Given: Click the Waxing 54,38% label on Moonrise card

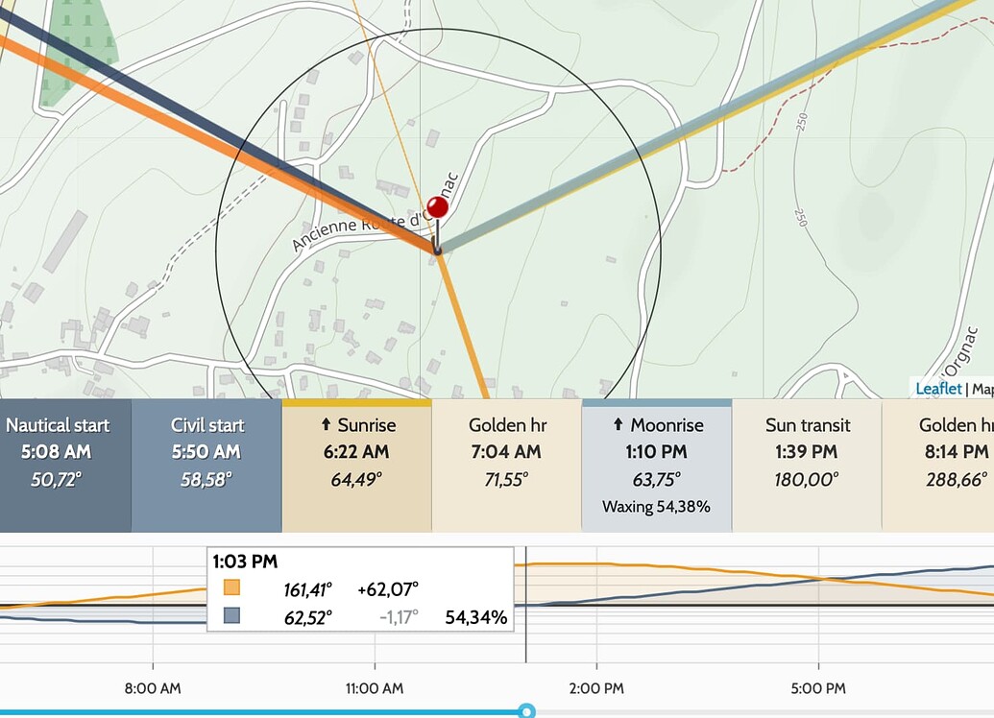Looking at the screenshot, I should coord(655,507).
